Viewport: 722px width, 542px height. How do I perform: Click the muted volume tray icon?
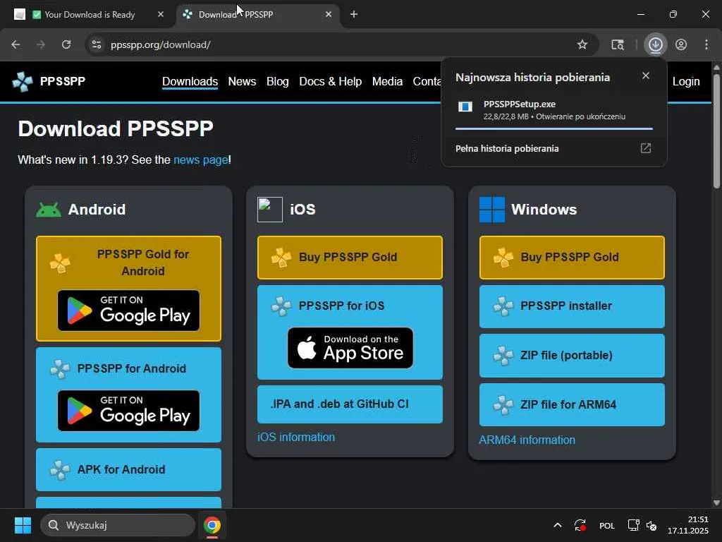(651, 525)
